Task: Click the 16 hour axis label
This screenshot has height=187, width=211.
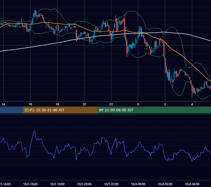Action: [x=30, y=104]
